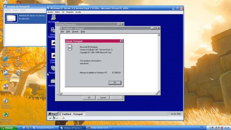The height and width of the screenshot is (130, 231).
Task: Click hard disk activity icon in Virtual PC status bar
Action: [50, 118]
